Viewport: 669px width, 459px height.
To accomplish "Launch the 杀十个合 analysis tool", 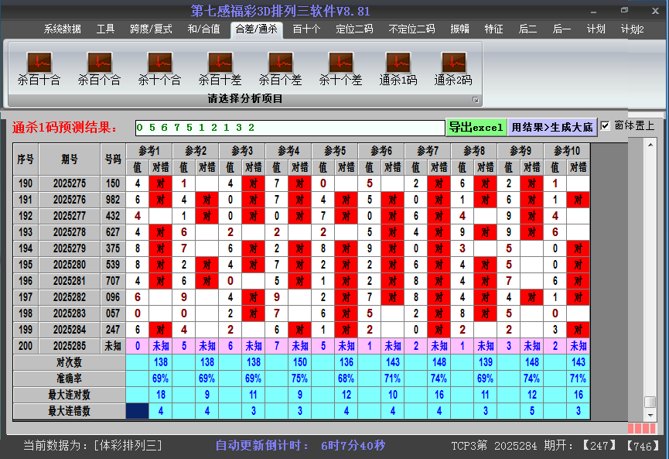I will 159,63.
